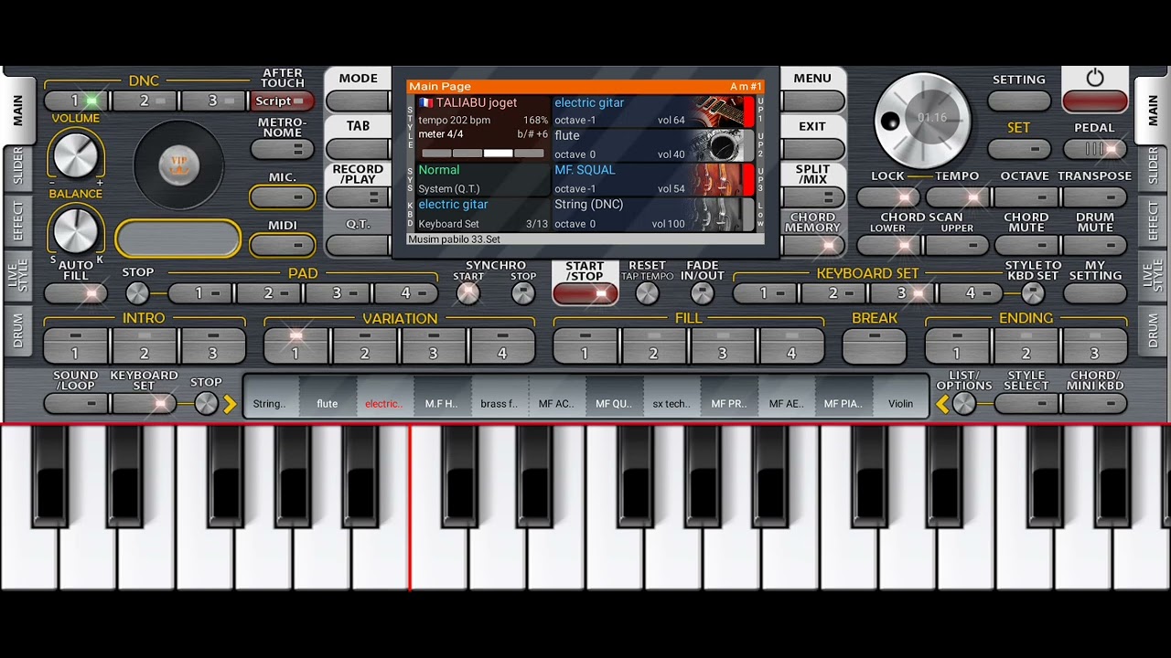This screenshot has width=1171, height=658.
Task: Trigger Pad 4
Action: tap(406, 293)
